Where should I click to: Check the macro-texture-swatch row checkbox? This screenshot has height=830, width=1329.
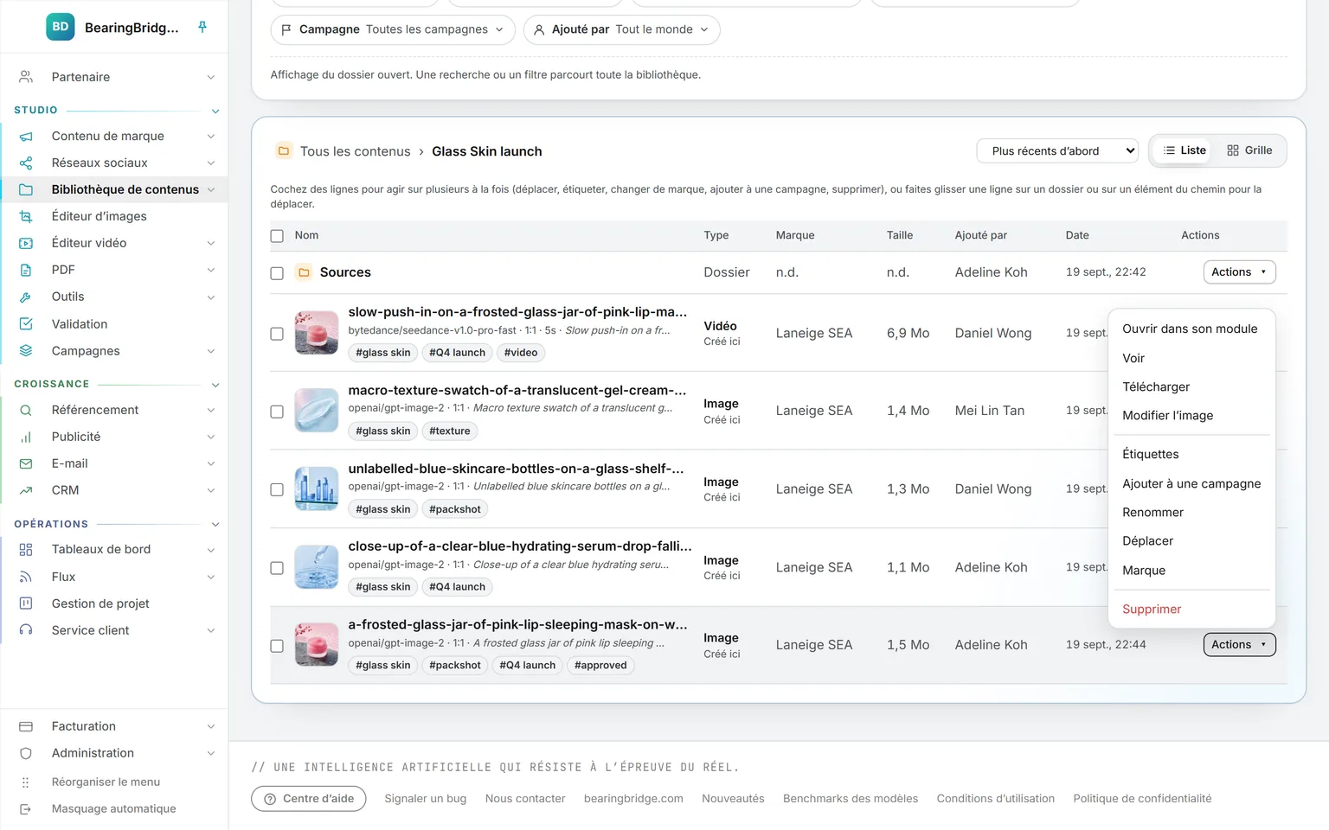pyautogui.click(x=277, y=412)
